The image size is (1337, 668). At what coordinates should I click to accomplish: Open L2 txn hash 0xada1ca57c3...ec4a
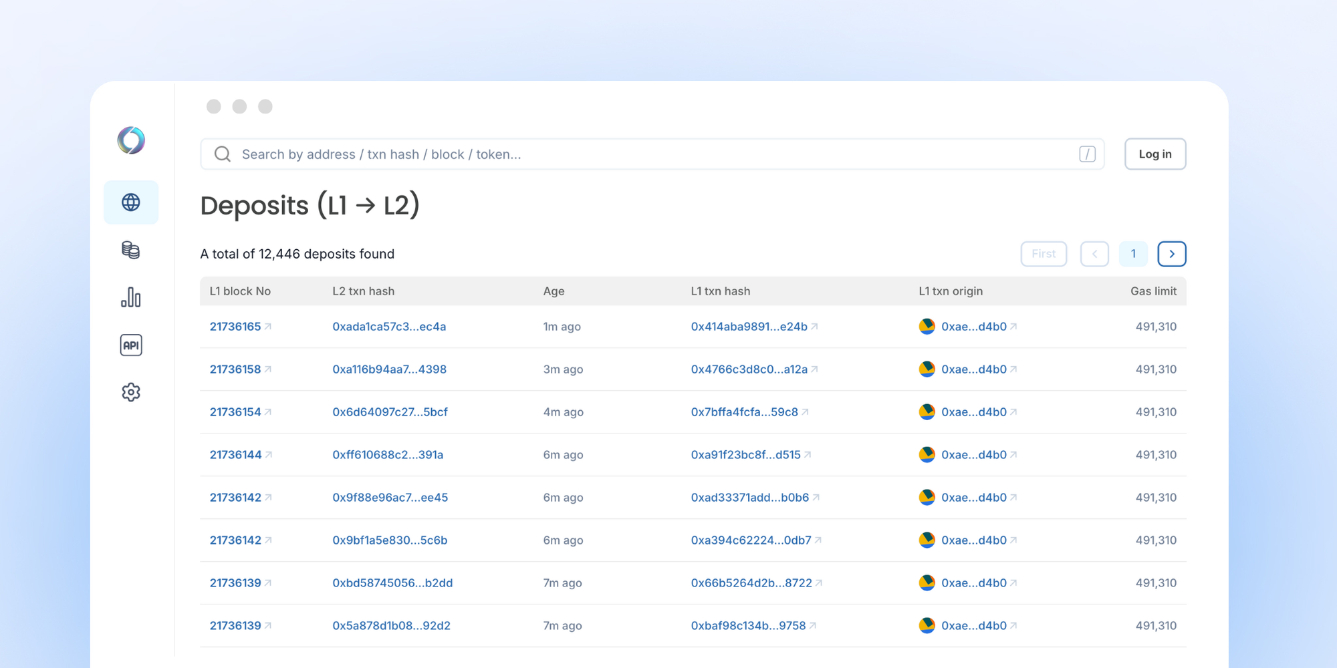pos(389,327)
